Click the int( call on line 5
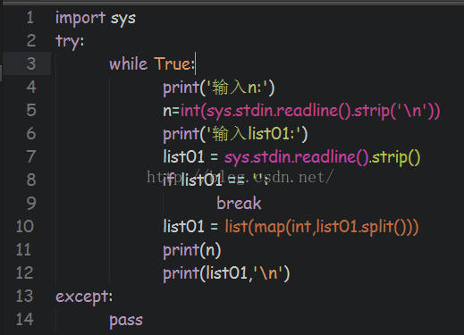 pos(193,111)
